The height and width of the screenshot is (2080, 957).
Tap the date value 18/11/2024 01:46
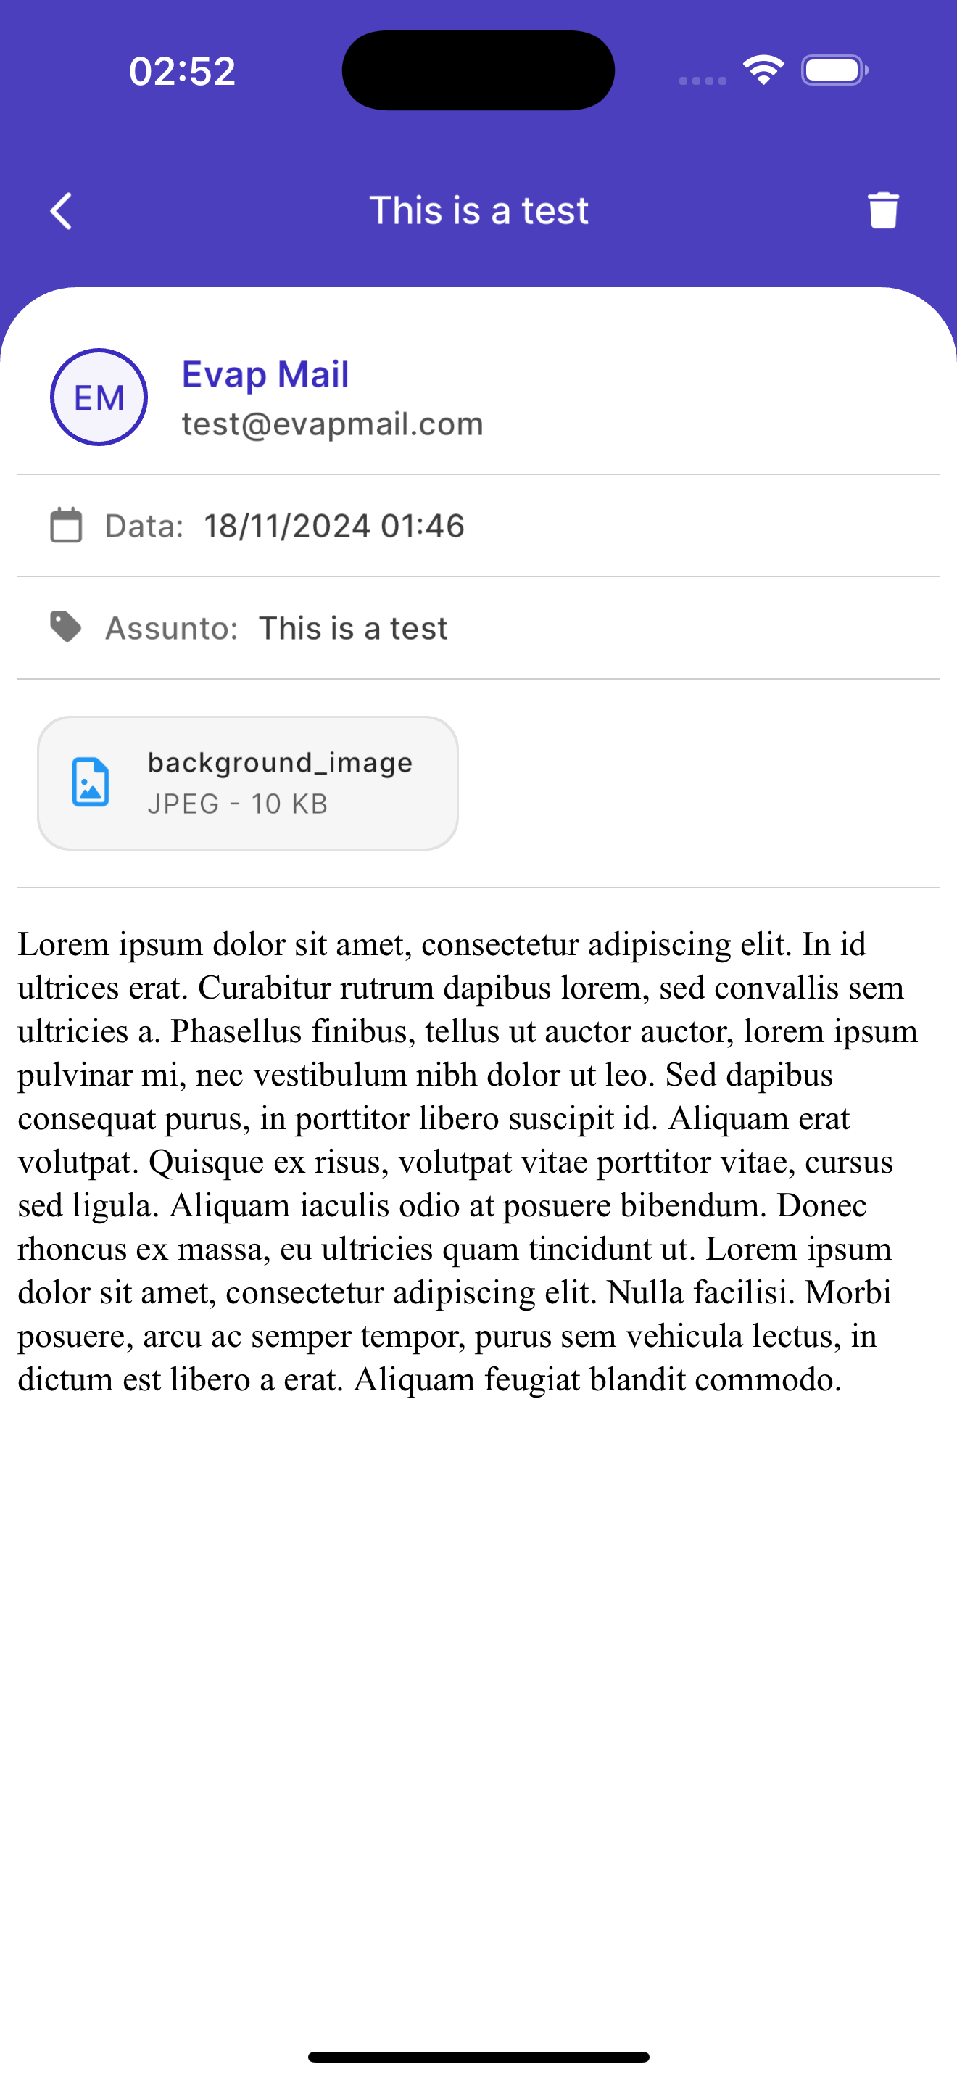[x=334, y=526]
